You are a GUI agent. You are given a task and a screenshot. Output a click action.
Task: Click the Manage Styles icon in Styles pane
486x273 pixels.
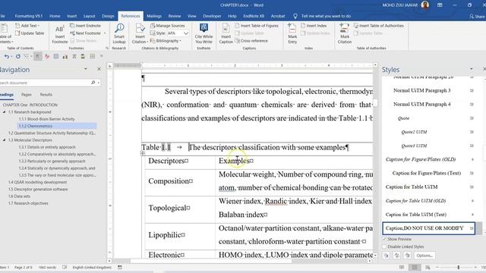click(x=408, y=256)
